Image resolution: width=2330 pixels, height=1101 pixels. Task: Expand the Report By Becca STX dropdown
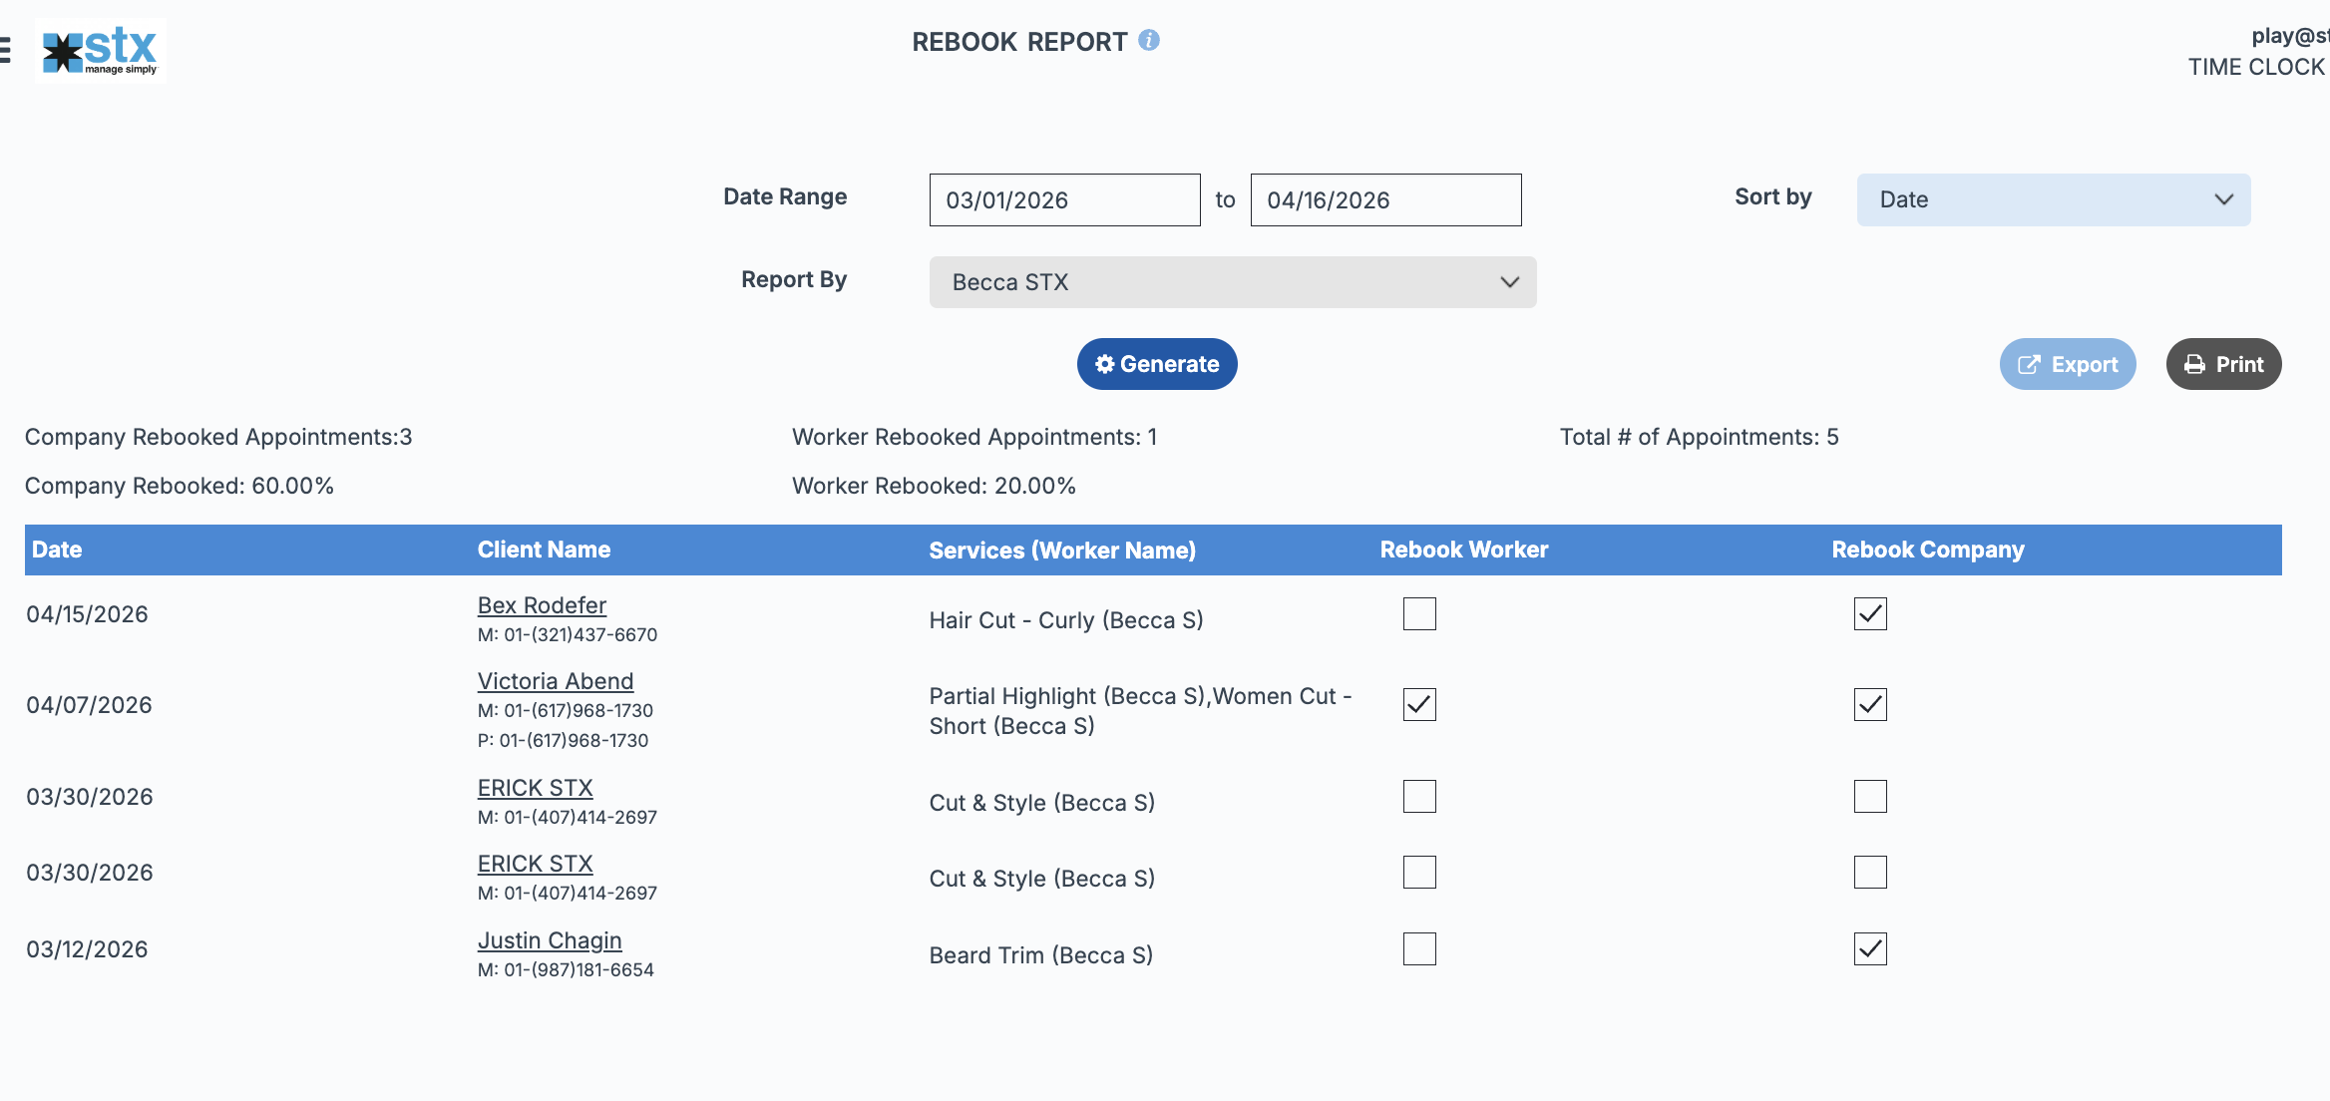1232,282
